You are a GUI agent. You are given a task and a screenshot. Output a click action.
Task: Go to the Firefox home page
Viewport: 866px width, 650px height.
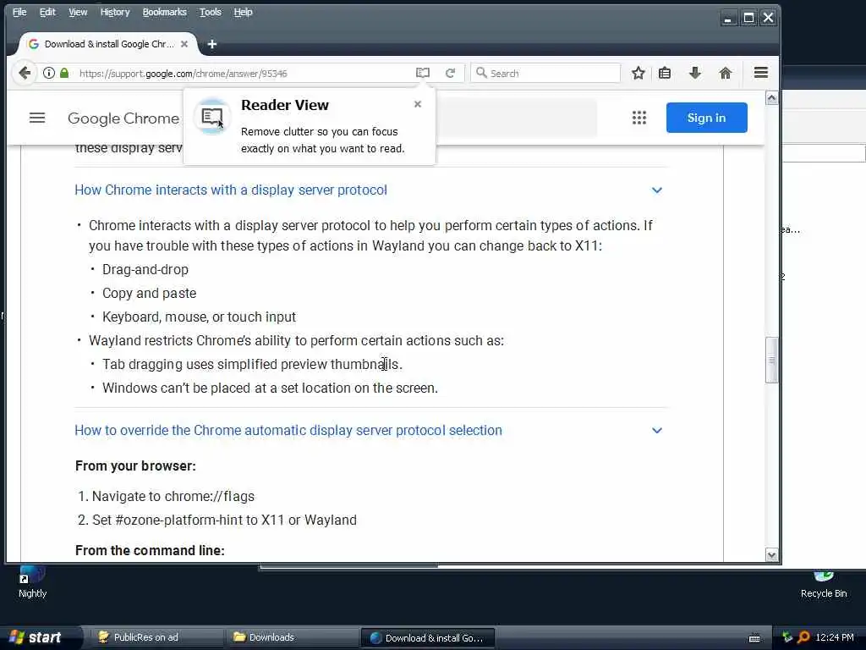(725, 73)
